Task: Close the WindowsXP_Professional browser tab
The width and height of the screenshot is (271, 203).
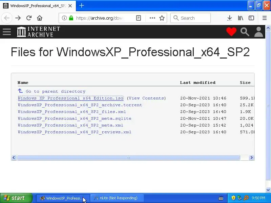Action: (x=70, y=6)
